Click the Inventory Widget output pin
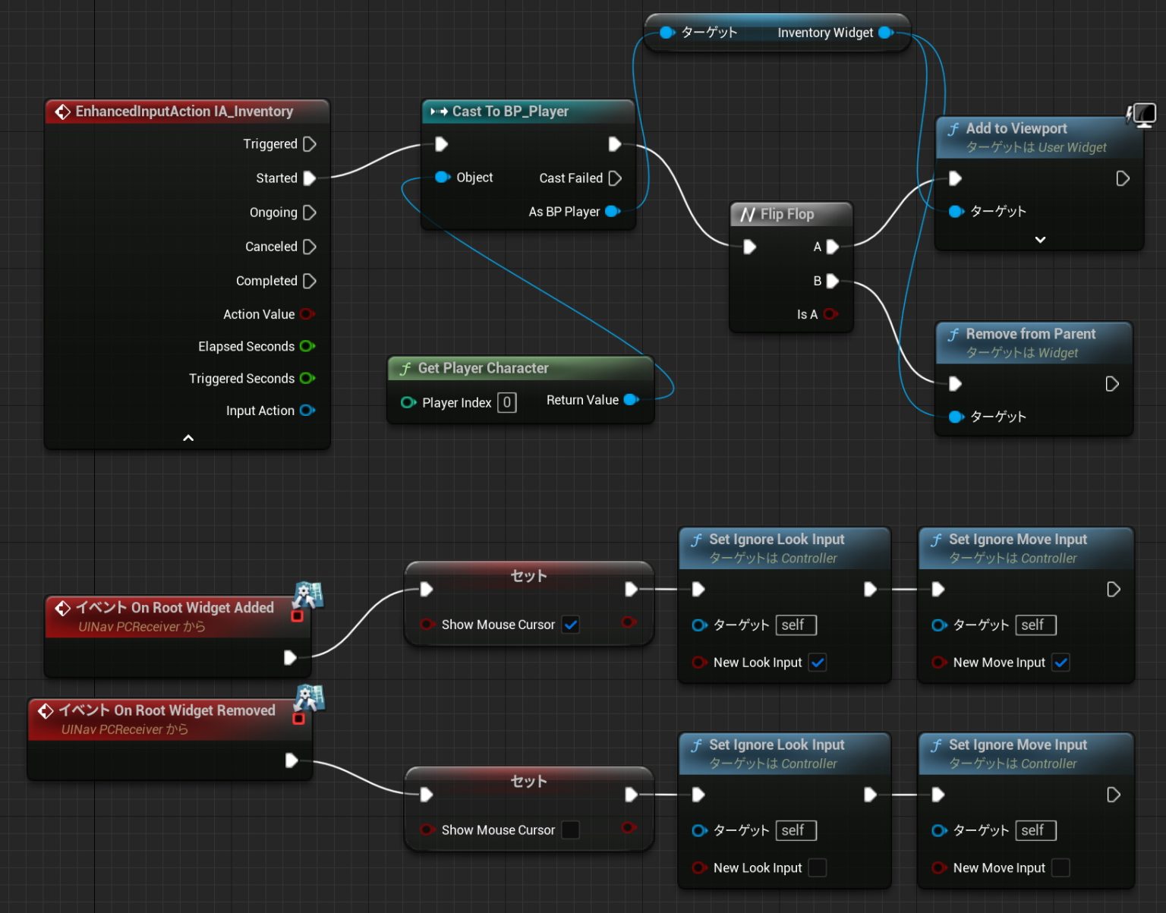The height and width of the screenshot is (913, 1166). (x=885, y=33)
